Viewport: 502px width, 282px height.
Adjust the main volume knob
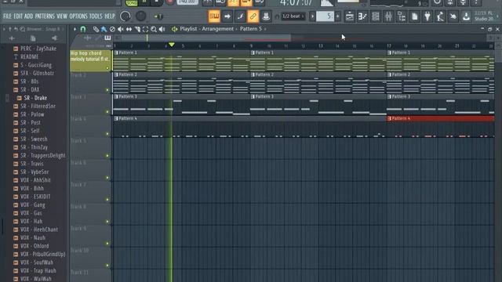point(125,16)
